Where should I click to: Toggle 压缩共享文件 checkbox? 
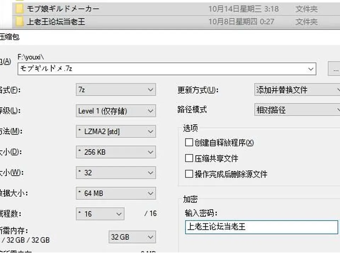[x=189, y=158]
